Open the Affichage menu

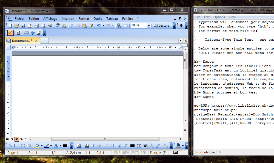(50, 19)
